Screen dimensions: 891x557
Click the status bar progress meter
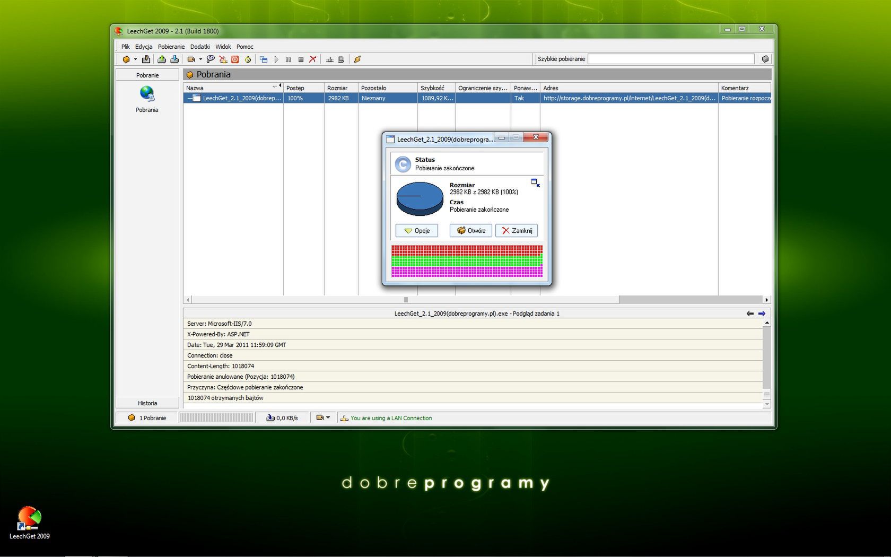pos(216,418)
